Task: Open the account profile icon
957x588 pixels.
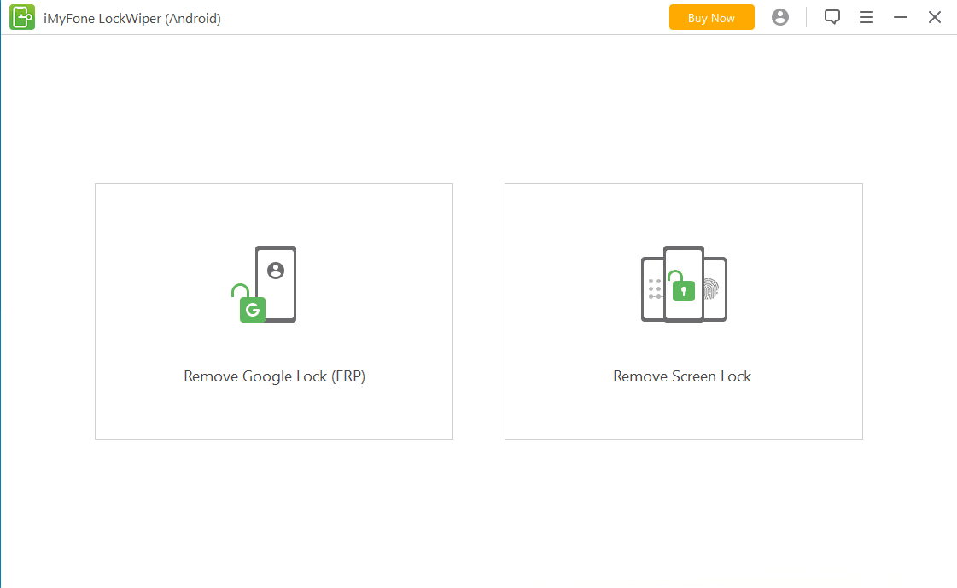Action: 780,17
